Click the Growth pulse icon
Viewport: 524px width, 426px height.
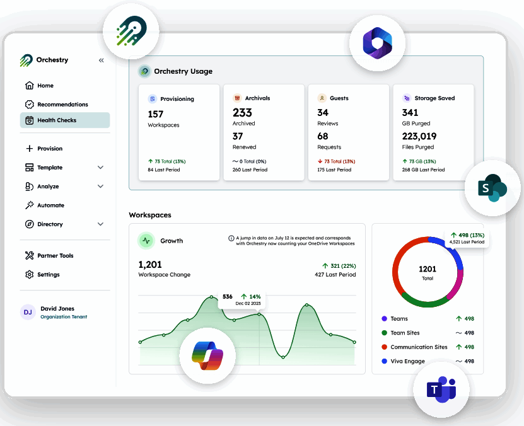coord(146,240)
